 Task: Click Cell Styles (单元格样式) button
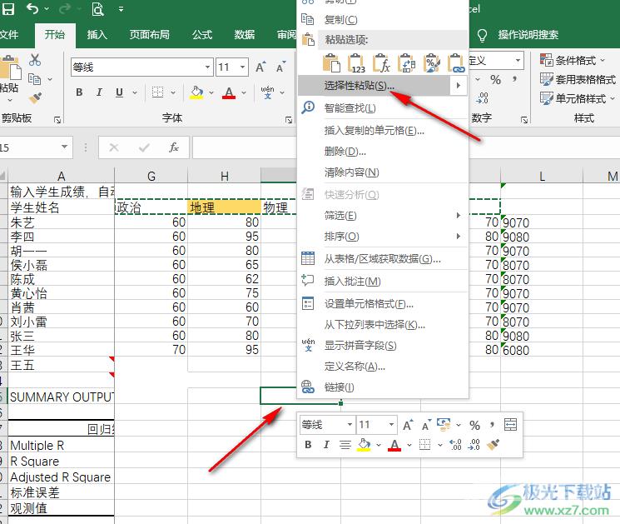[578, 98]
